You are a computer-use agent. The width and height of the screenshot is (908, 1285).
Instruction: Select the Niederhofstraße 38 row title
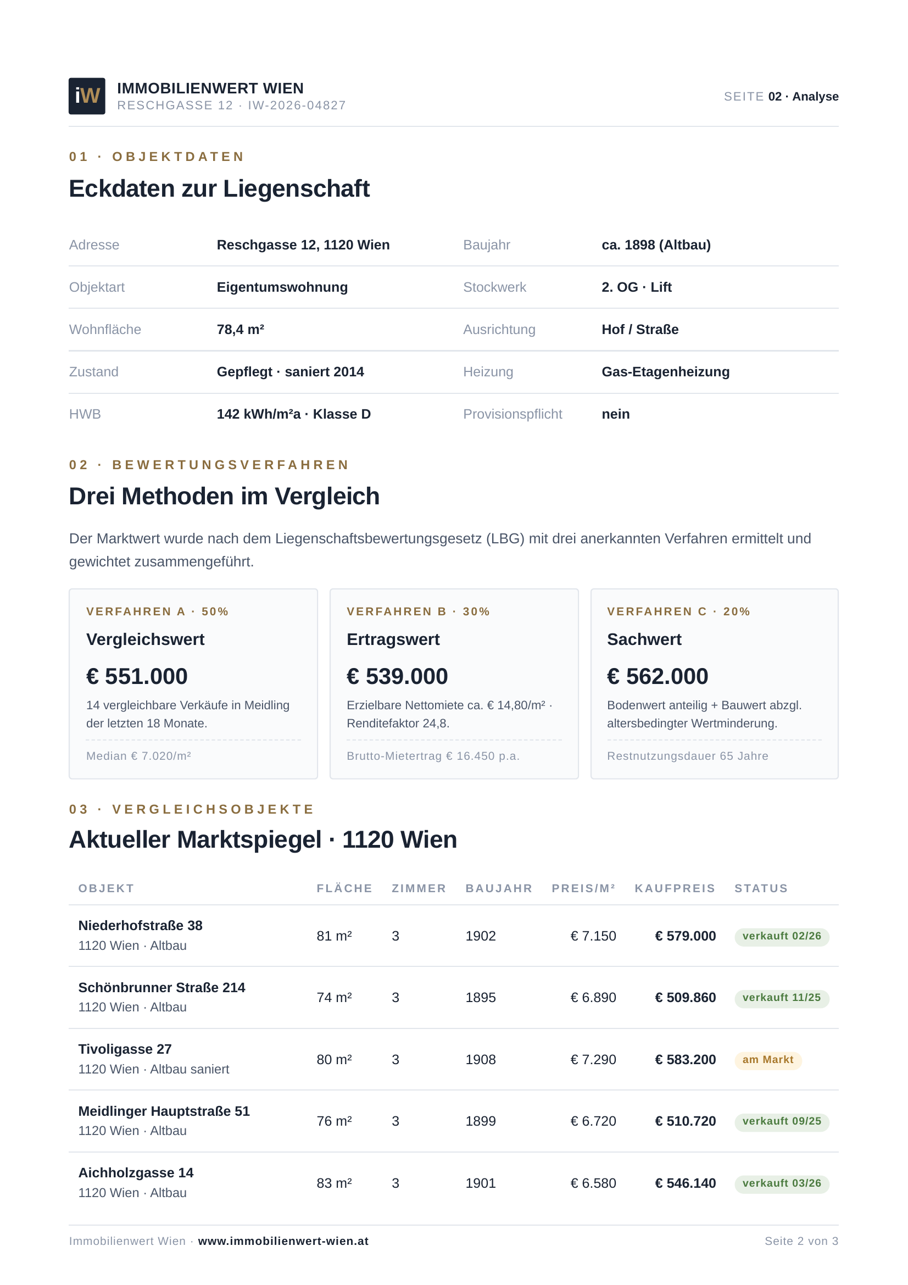141,926
